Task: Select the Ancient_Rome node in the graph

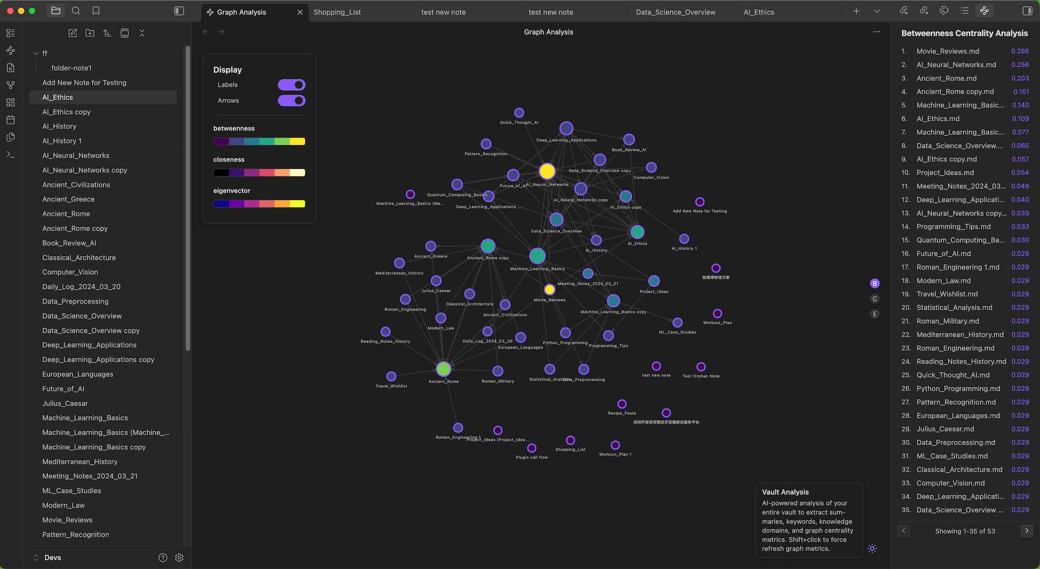Action: pyautogui.click(x=443, y=369)
